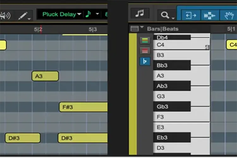The image size is (237, 158).
Task: Select the Selector waveform tool
Action: (210, 15)
